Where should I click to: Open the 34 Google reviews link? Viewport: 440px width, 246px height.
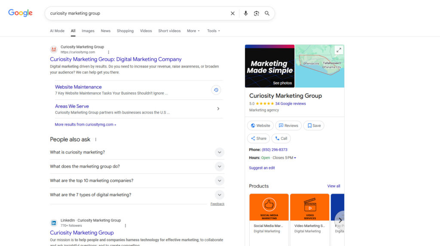290,104
